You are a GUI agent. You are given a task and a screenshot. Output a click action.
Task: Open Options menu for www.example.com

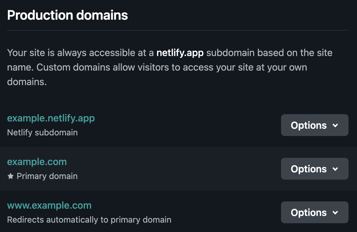315,212
